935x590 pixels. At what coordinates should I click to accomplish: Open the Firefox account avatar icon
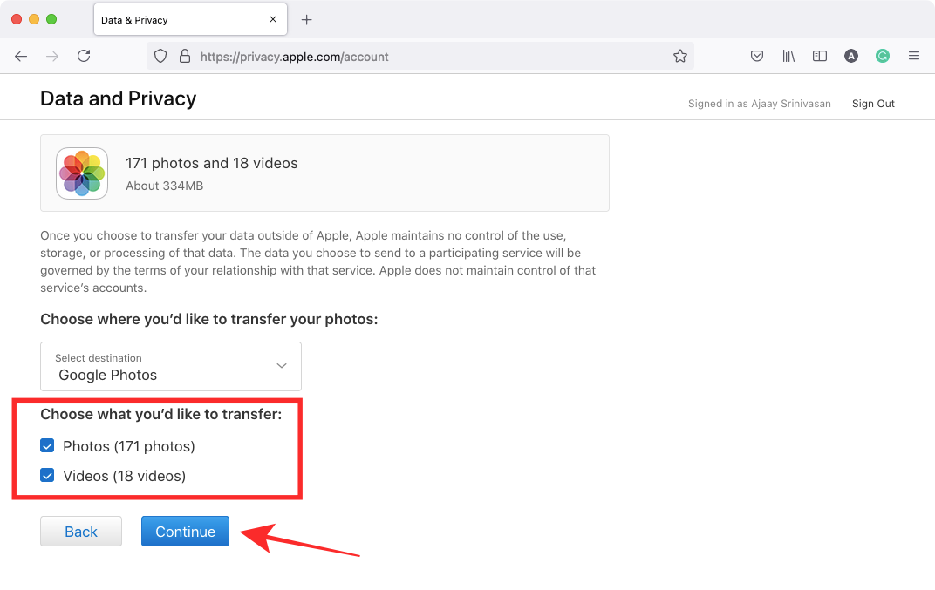coord(851,56)
